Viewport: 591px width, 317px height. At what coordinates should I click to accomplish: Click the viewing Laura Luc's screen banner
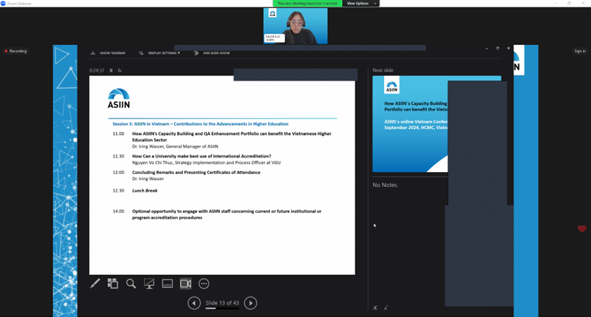click(308, 3)
